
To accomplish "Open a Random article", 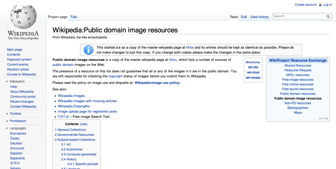I will (18, 69).
